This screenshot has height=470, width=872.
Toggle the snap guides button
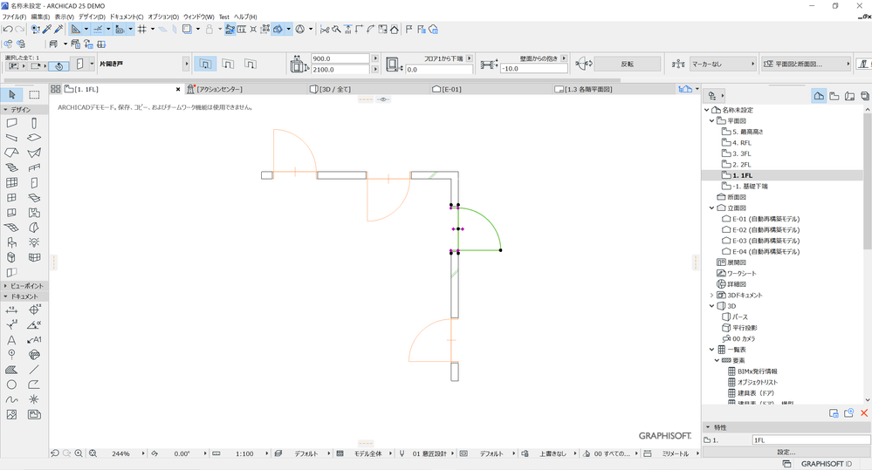[x=98, y=30]
